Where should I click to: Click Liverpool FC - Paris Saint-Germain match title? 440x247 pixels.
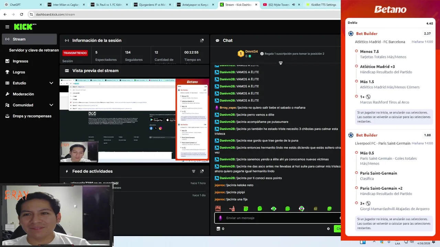point(383,143)
